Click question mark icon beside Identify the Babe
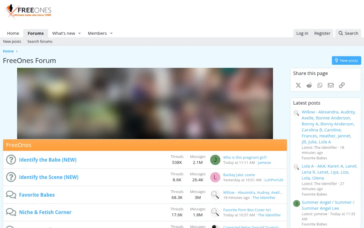 11,160
